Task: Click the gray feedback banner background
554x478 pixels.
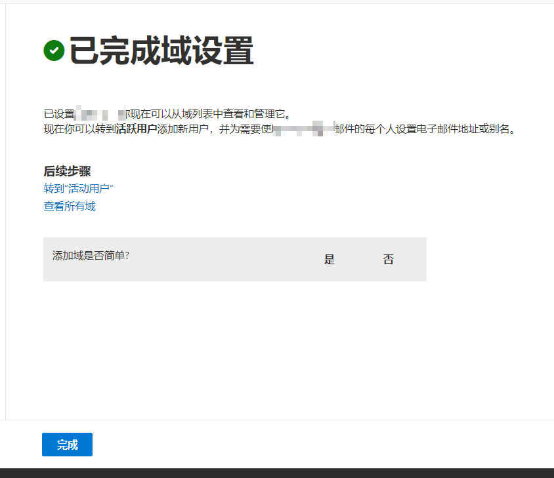Action: (x=230, y=272)
